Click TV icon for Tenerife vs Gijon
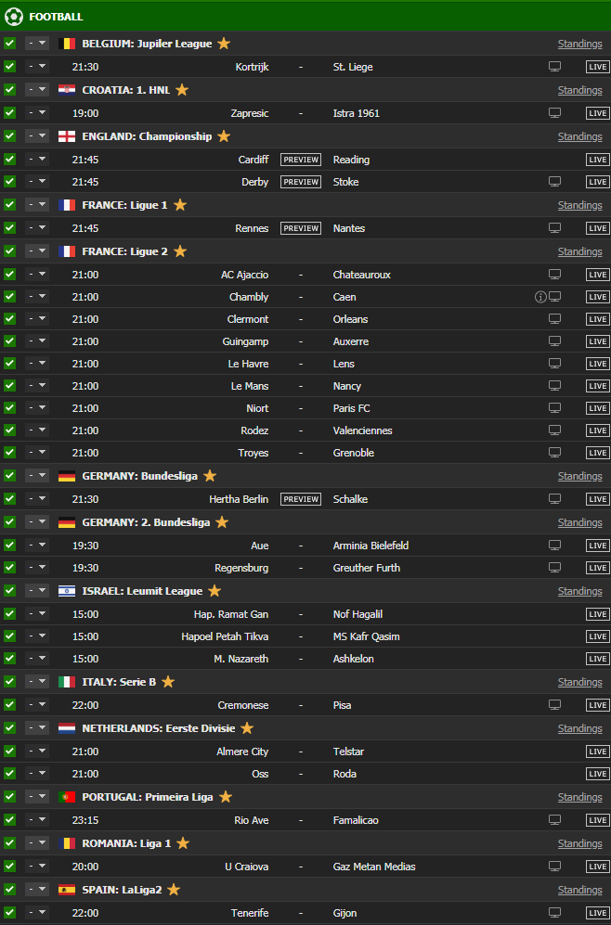The image size is (611, 925). [x=554, y=913]
